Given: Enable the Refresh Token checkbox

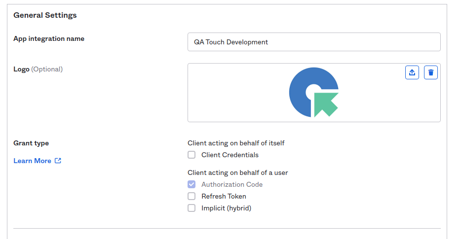Looking at the screenshot, I should [x=192, y=196].
